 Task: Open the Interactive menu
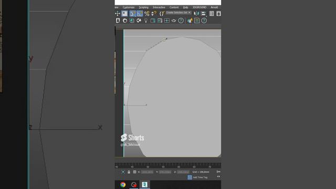tap(159, 7)
